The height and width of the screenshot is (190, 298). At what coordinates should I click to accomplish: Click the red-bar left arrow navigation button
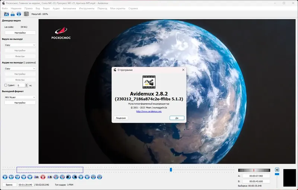(x=56, y=177)
